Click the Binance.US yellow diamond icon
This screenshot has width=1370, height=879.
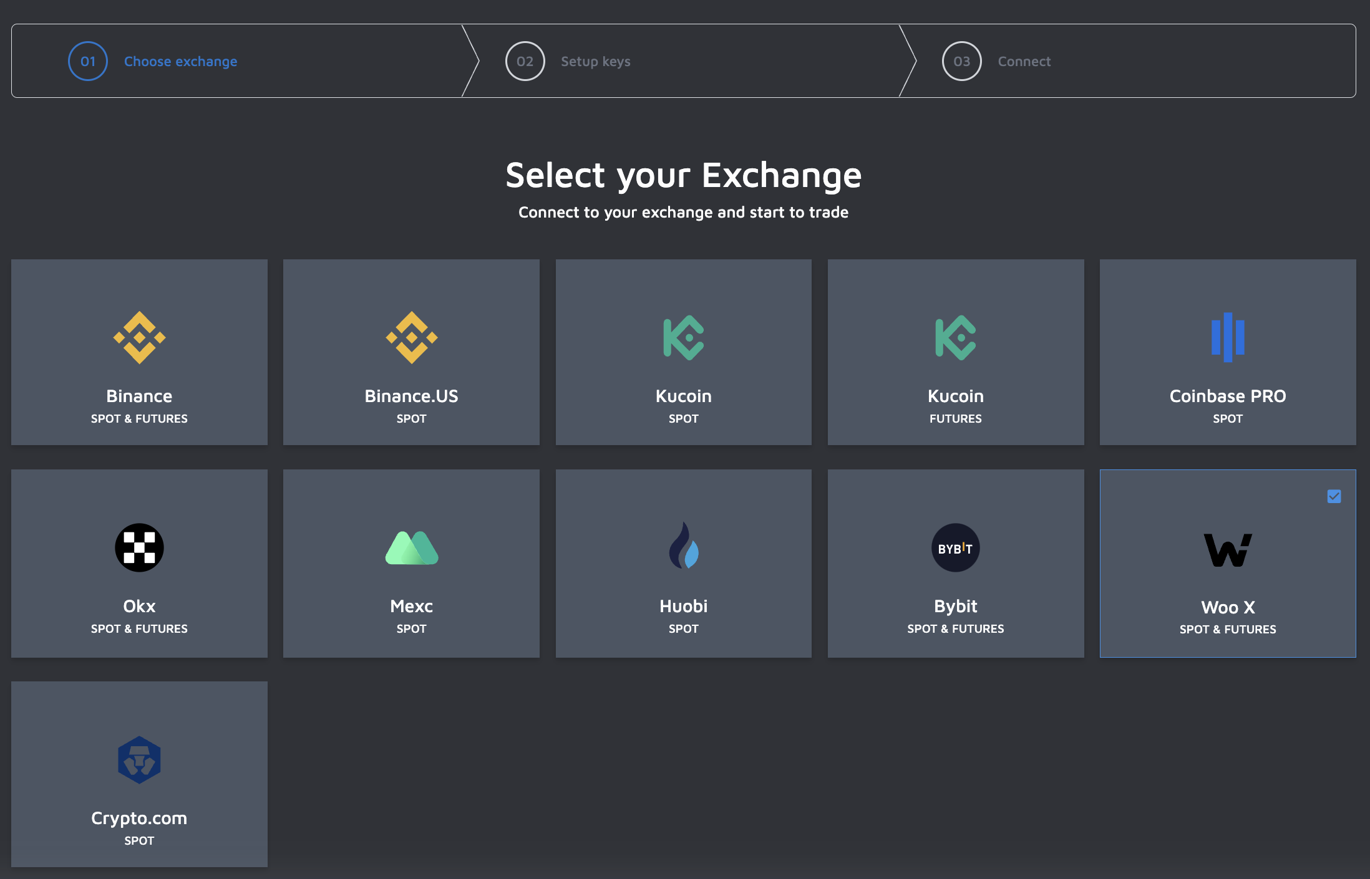411,338
